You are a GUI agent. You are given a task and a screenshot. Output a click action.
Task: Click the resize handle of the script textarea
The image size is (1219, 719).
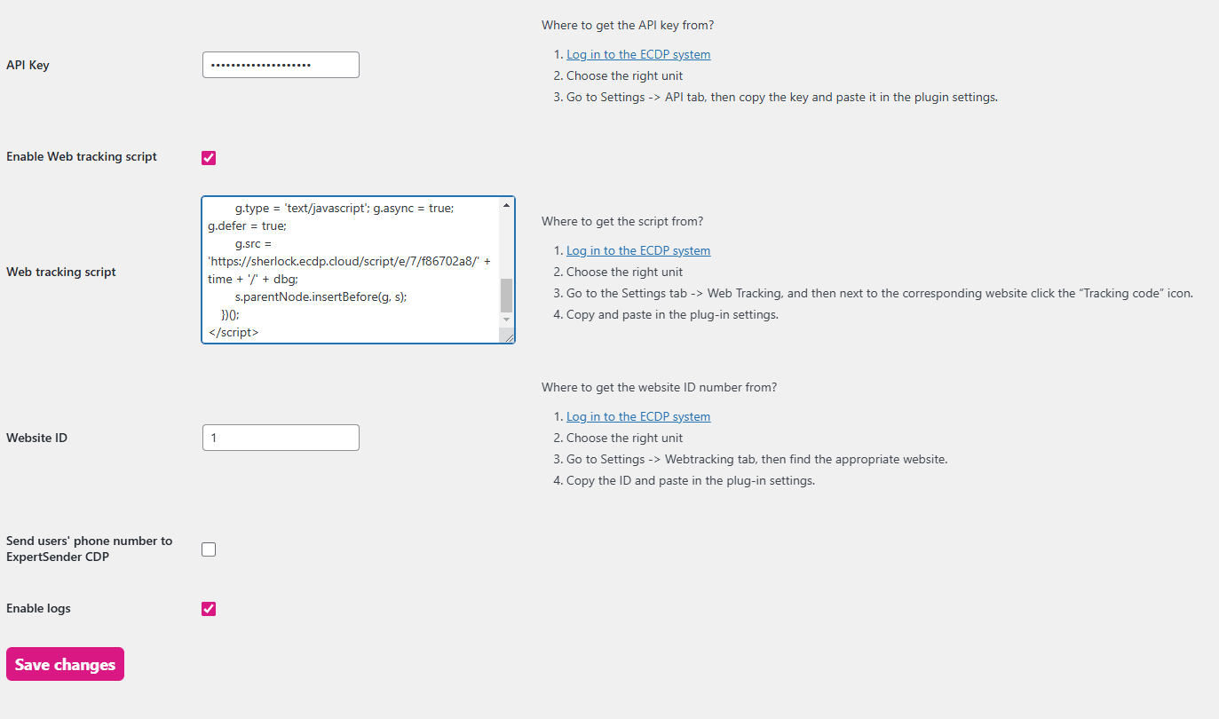pos(509,336)
